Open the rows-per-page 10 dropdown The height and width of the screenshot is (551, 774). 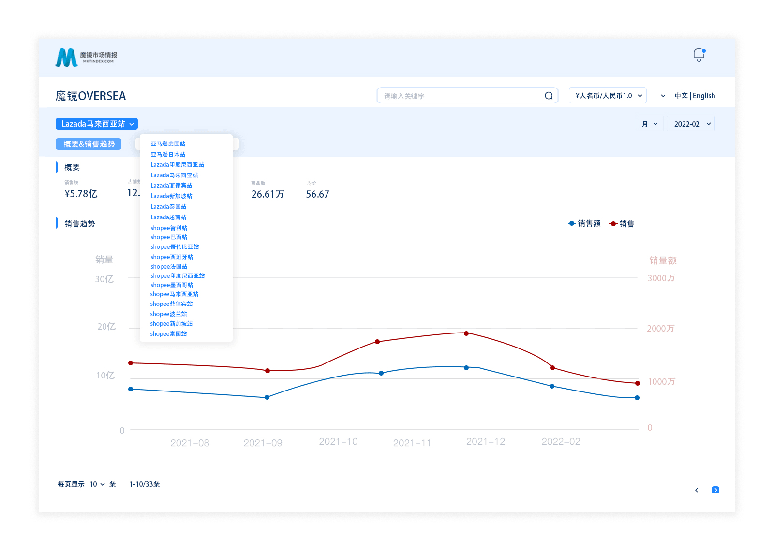tap(97, 484)
